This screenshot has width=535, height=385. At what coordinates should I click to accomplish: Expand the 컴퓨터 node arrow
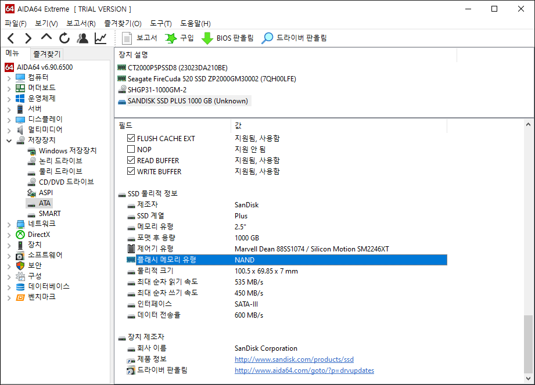pyautogui.click(x=9, y=78)
